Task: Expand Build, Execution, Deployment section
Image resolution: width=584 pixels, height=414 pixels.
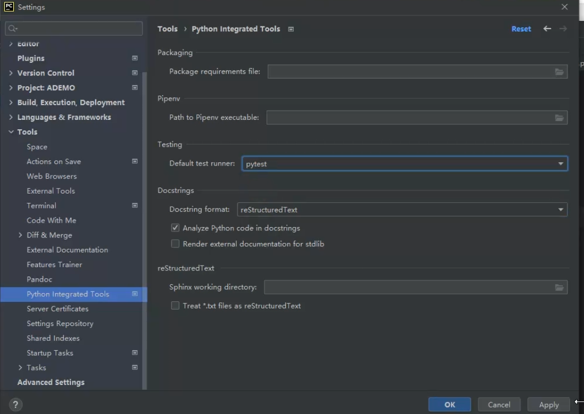Action: [11, 102]
